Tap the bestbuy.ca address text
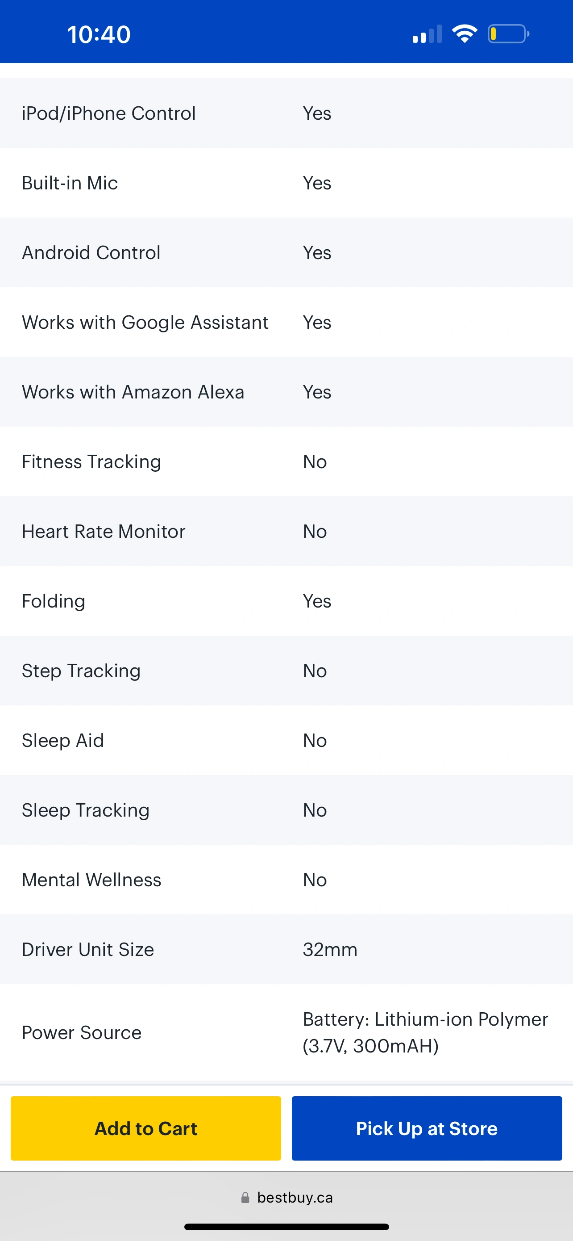The image size is (573, 1241). 295,1198
